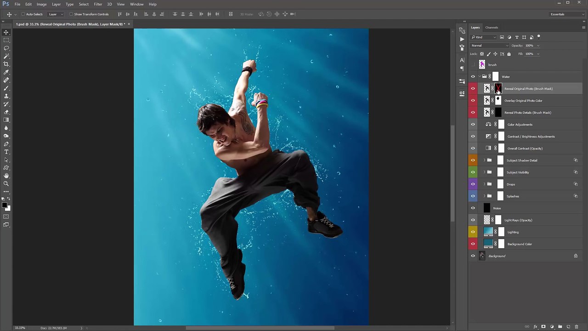The image size is (588, 331).
Task: Select the Dodge tool
Action: coord(6,136)
